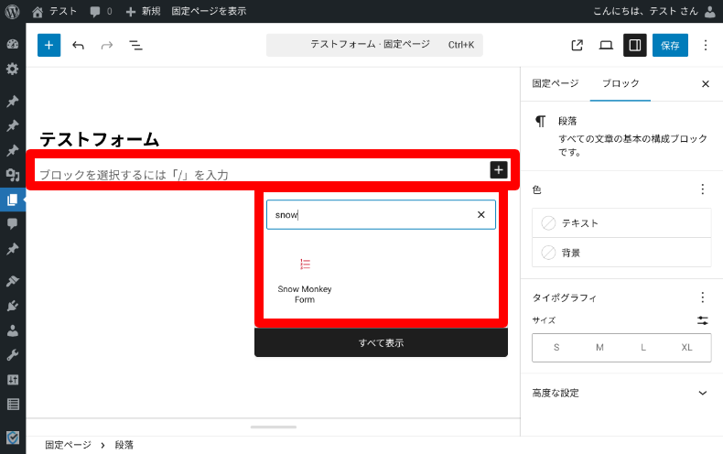The image size is (723, 454).
Task: Select font size S
Action: (x=556, y=348)
